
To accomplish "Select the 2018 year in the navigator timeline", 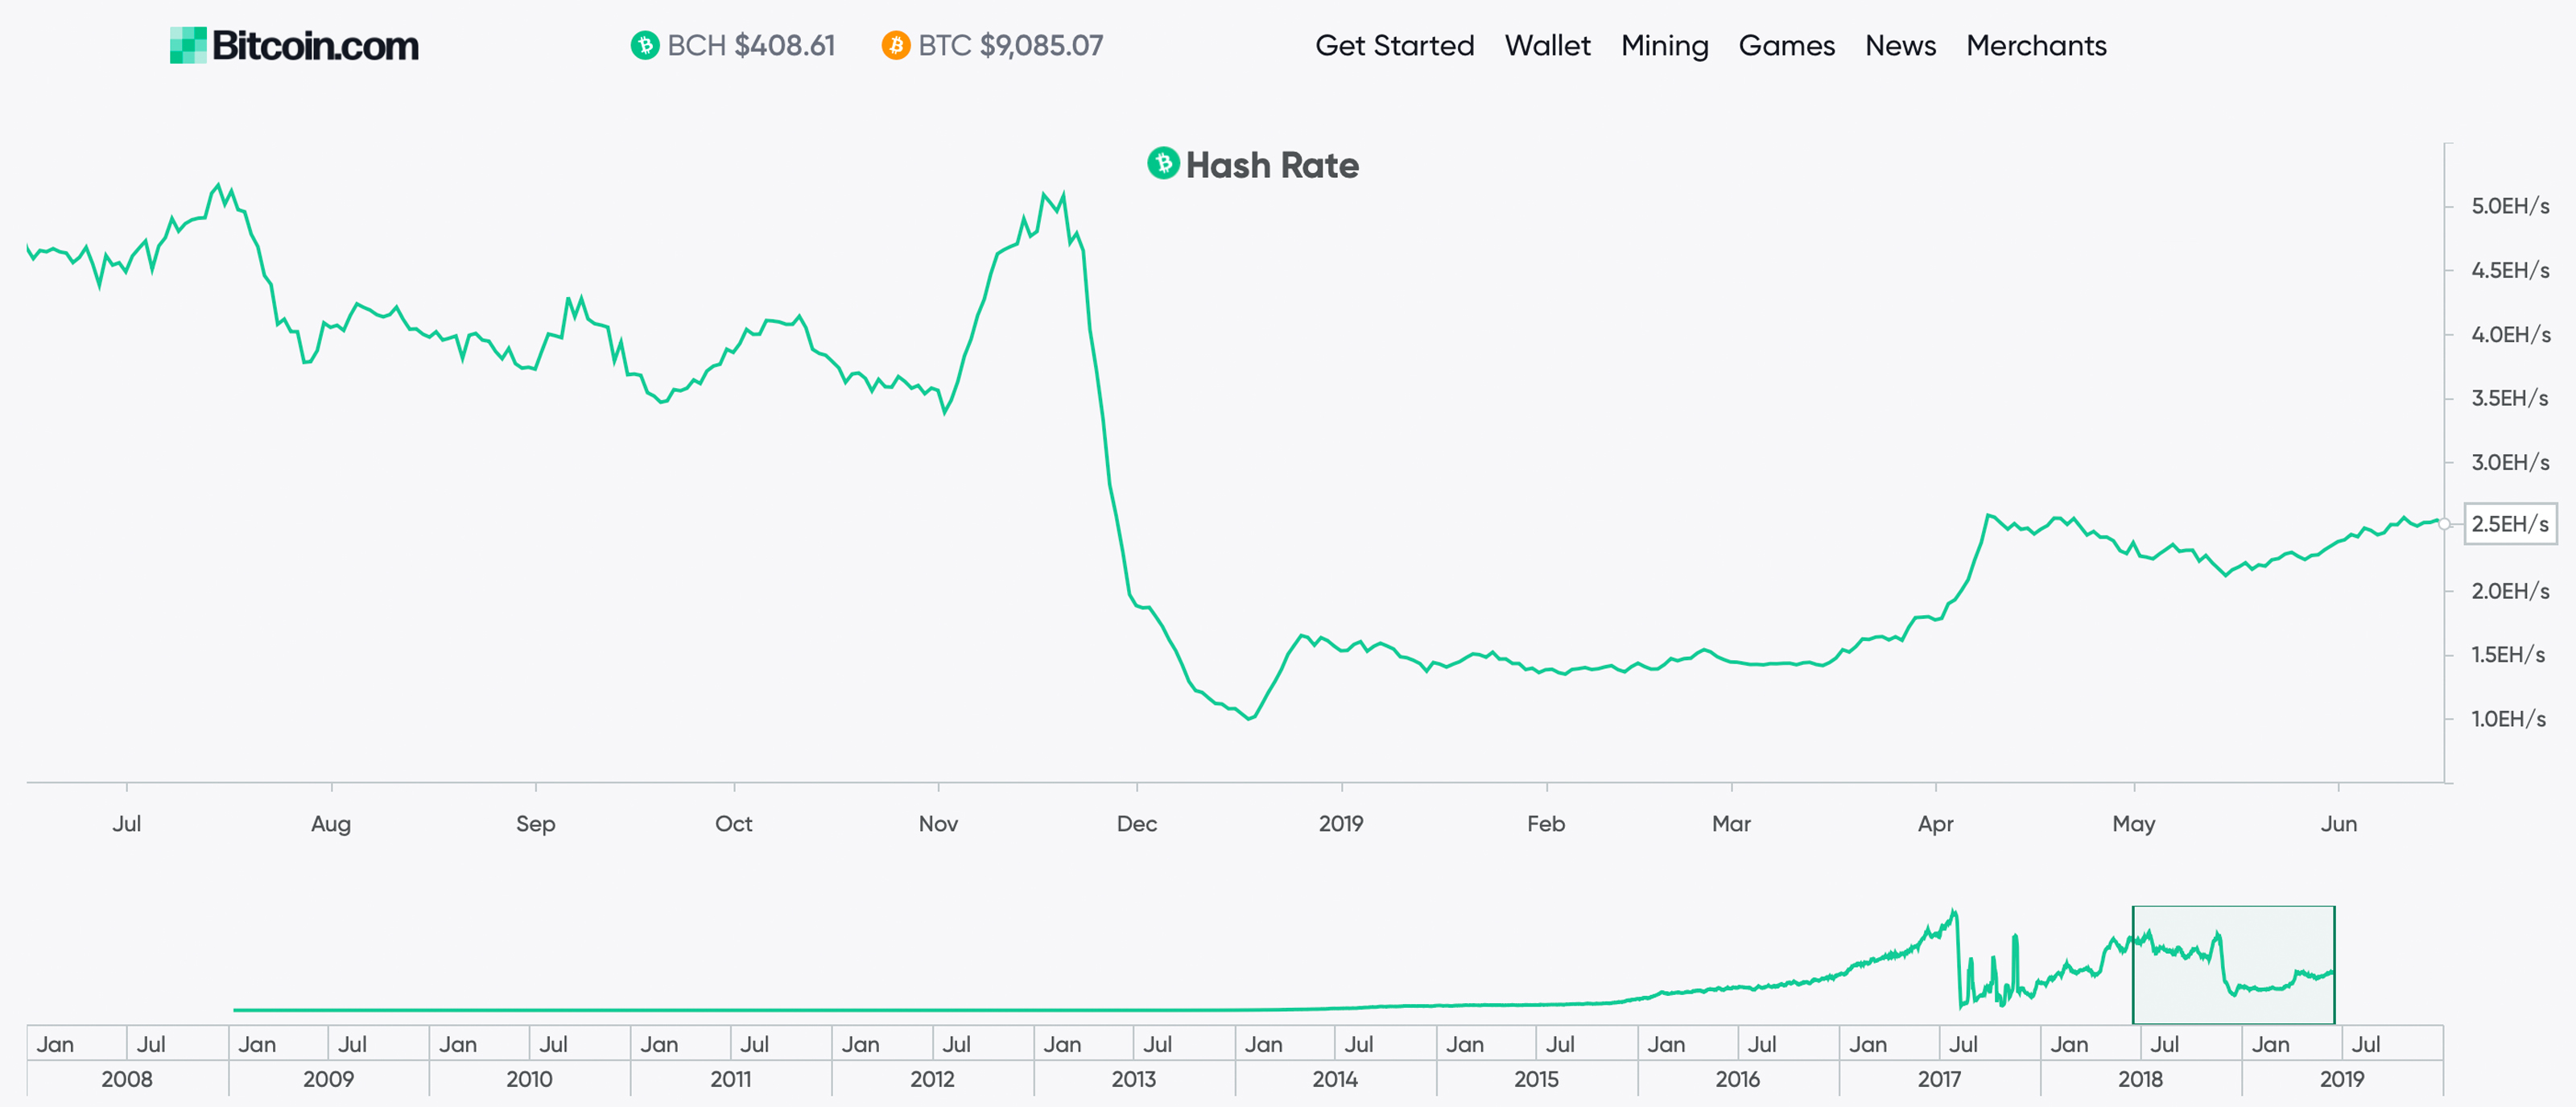I will [x=2141, y=1079].
